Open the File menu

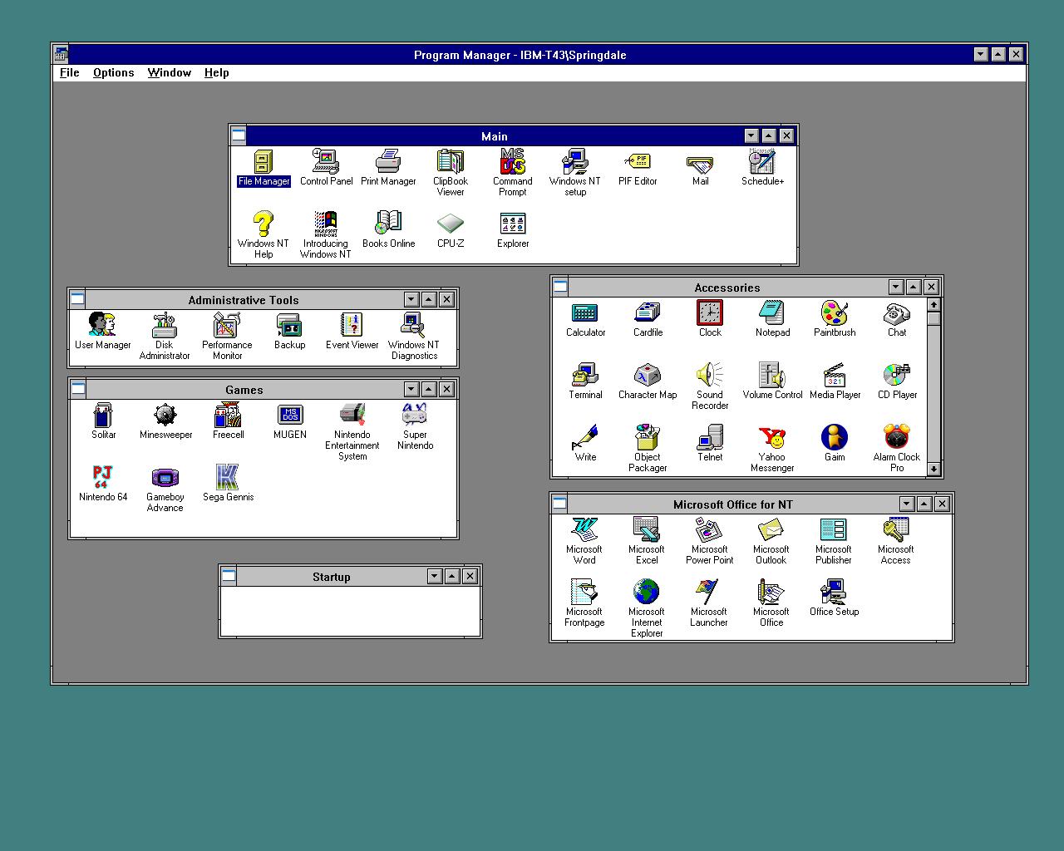click(70, 72)
